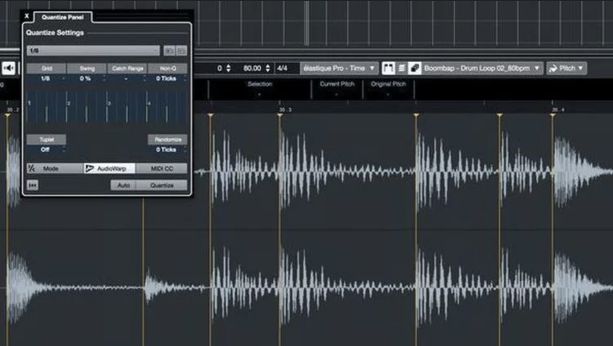The height and width of the screenshot is (346, 613).
Task: Close the Quantize Panel with the X
Action: 27,16
